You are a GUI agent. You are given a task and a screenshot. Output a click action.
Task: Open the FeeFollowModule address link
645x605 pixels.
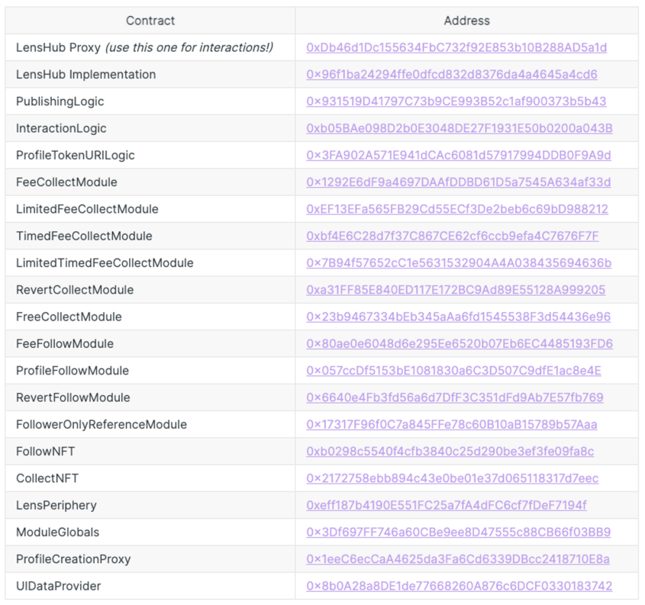pyautogui.click(x=459, y=344)
